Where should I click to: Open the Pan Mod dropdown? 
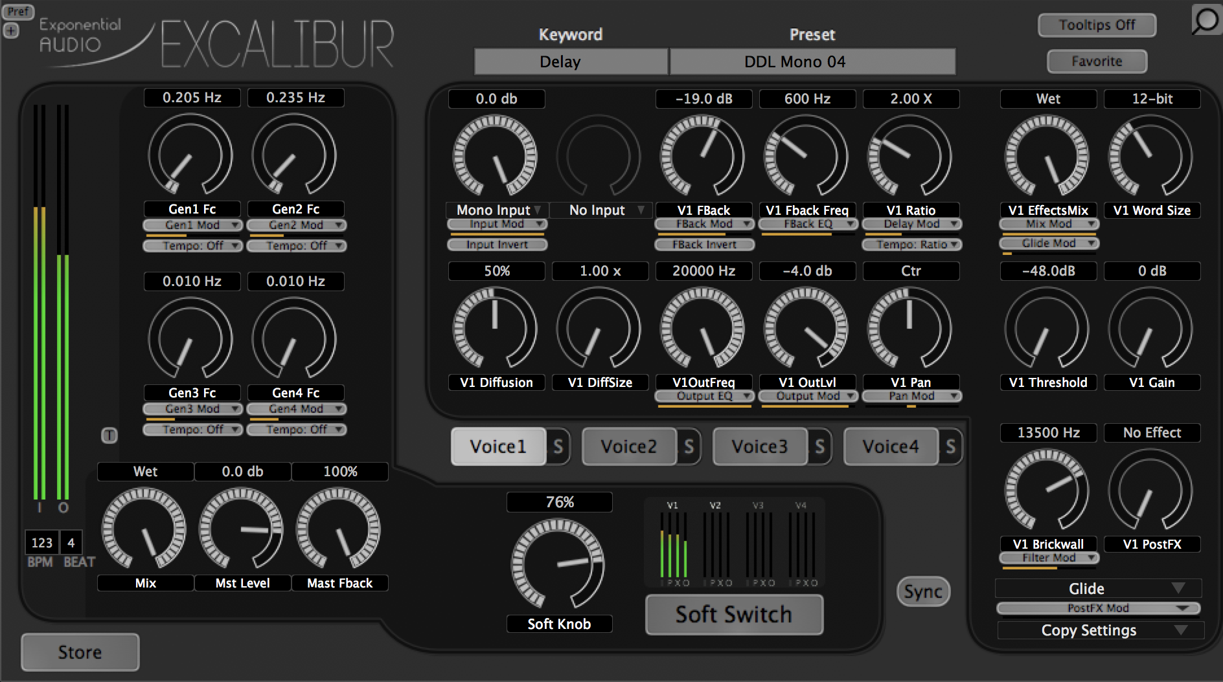[911, 396]
